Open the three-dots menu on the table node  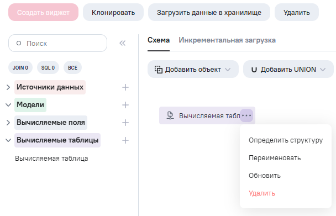(x=246, y=115)
